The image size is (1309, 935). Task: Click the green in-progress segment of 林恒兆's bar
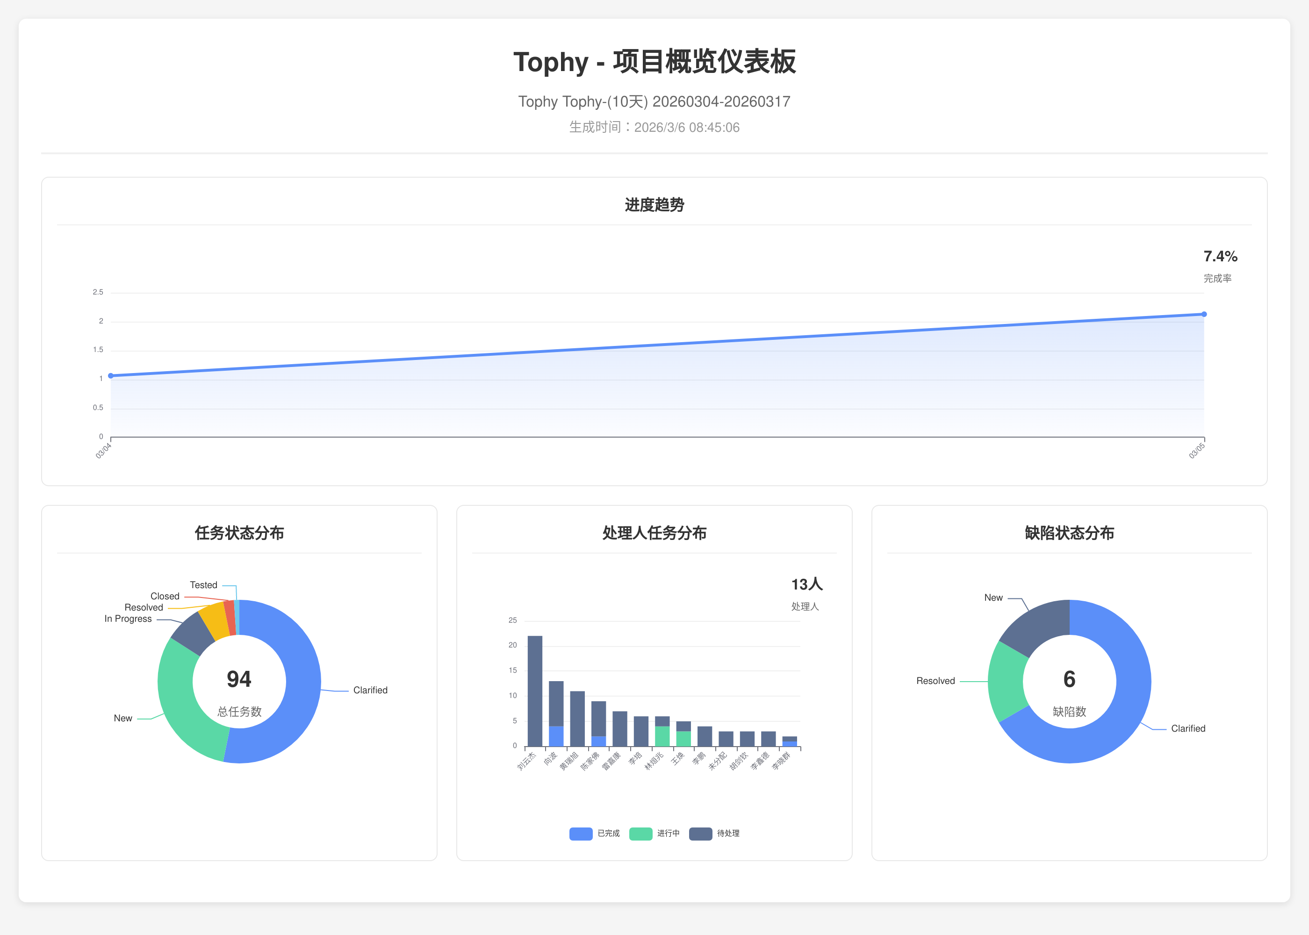click(x=662, y=736)
